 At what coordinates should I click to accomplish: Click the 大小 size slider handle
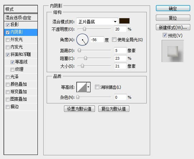tap(82, 66)
